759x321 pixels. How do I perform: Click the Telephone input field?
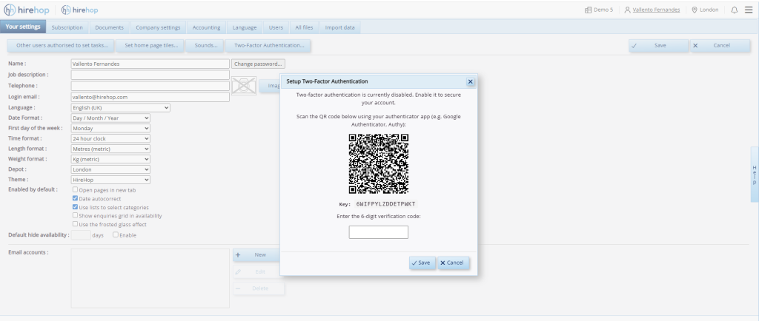[x=150, y=86]
